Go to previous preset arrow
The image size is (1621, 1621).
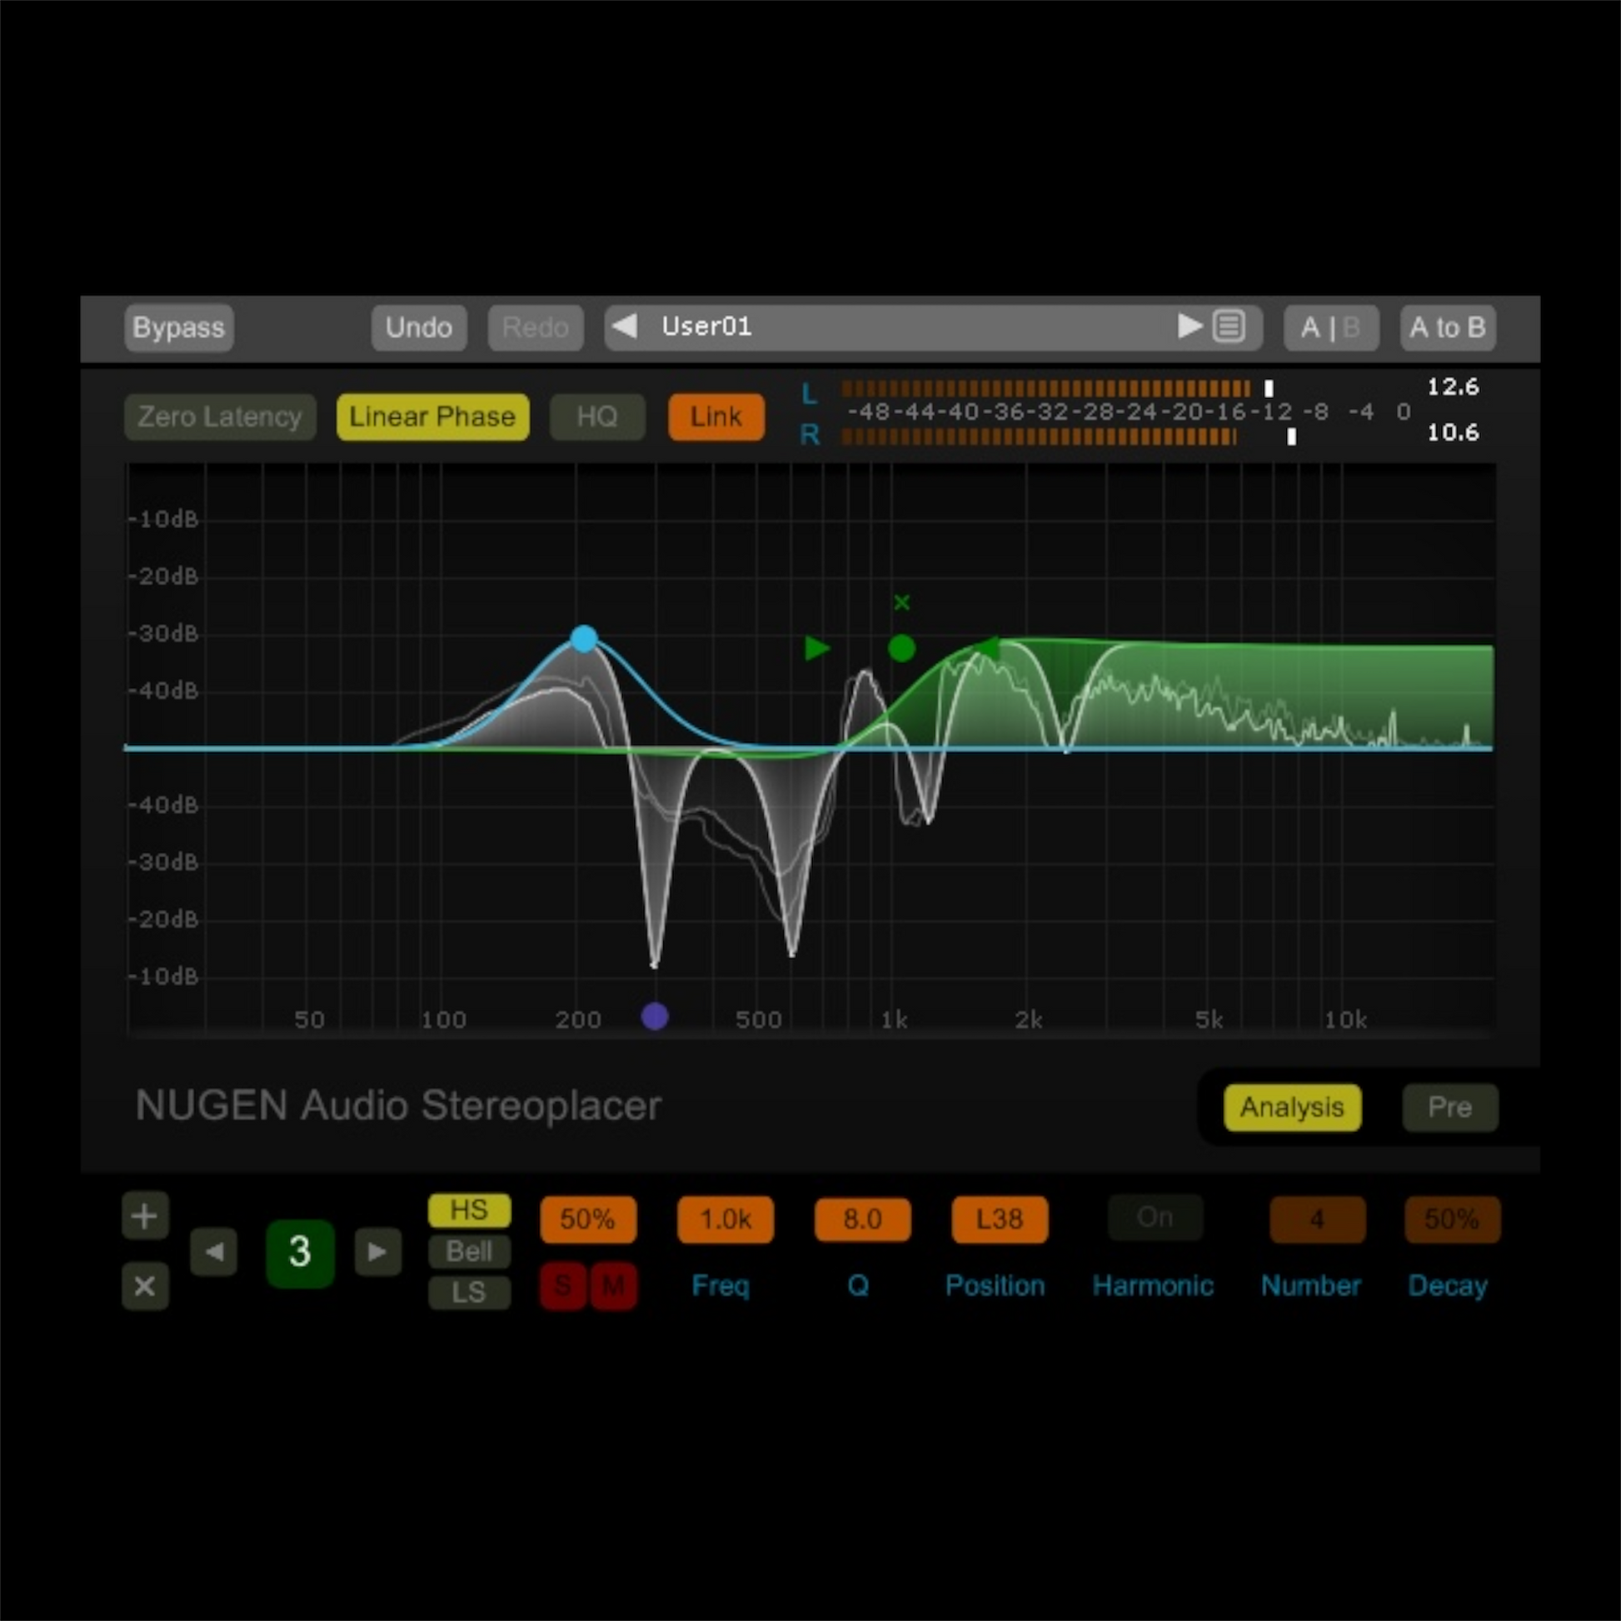pos(624,326)
